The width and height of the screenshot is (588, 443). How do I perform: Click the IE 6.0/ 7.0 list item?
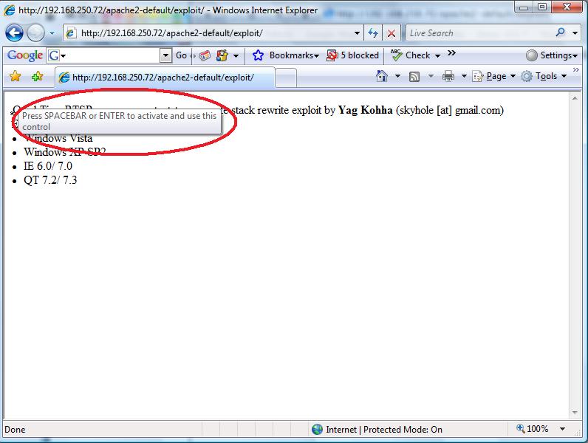[47, 166]
